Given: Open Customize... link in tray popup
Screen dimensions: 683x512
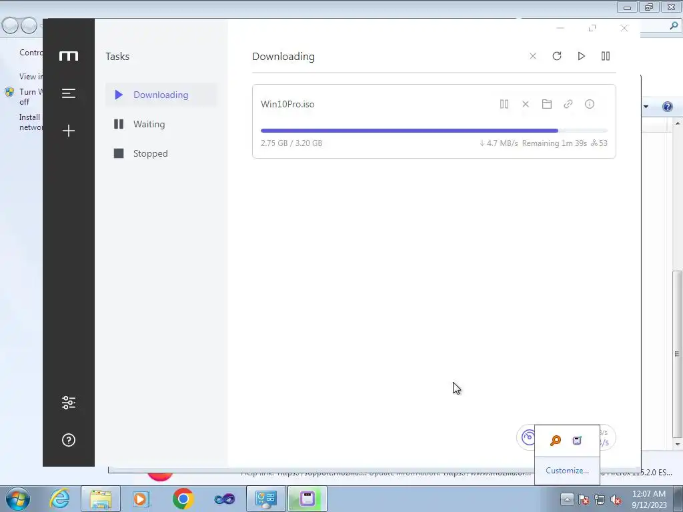Looking at the screenshot, I should click(567, 471).
